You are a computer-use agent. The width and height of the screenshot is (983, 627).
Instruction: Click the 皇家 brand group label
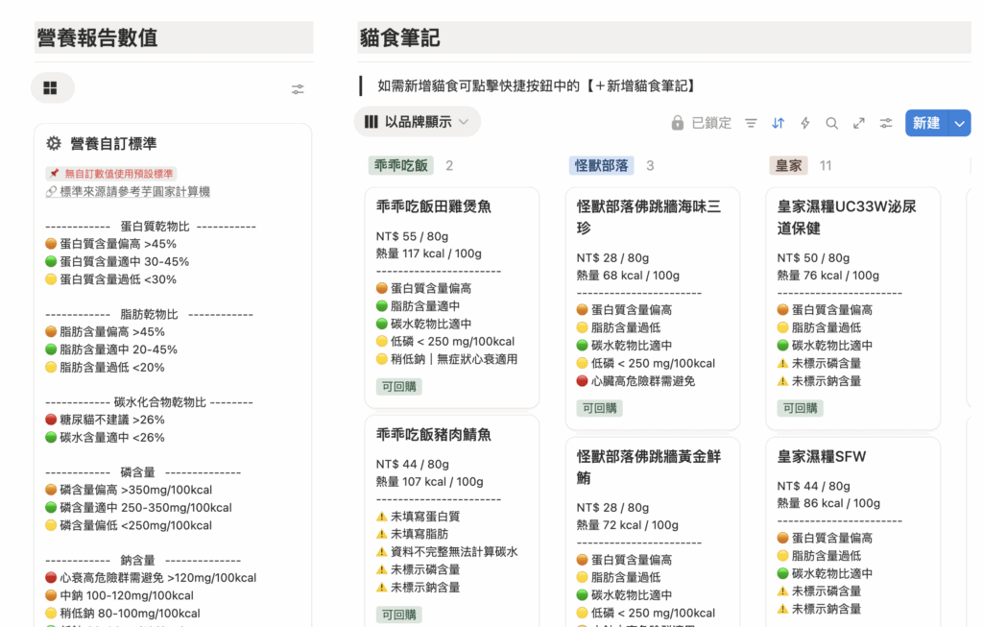788,165
